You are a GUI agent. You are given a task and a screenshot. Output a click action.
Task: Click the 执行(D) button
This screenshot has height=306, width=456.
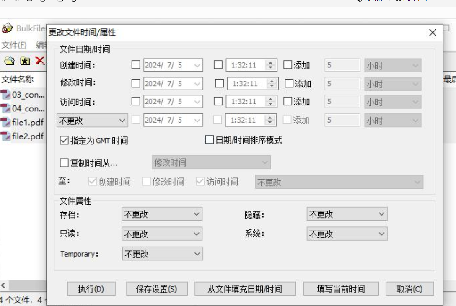(91, 289)
